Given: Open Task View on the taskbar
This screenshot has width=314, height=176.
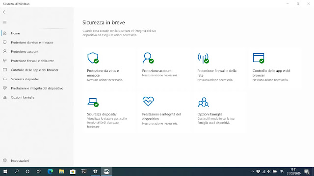Looking at the screenshot, I should tap(39, 172).
